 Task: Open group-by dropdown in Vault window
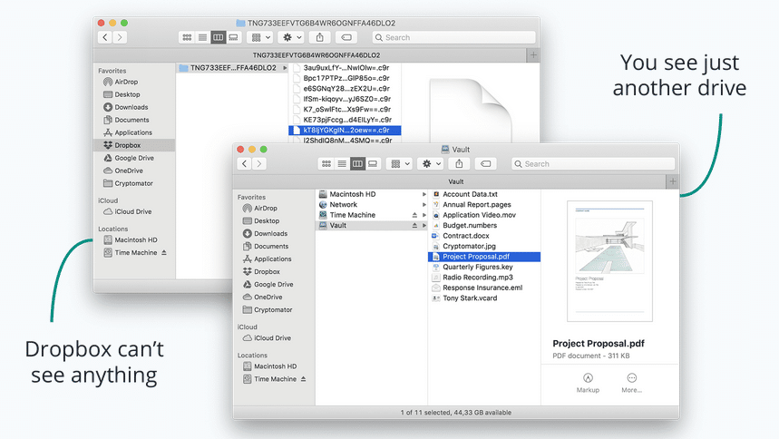pos(400,163)
